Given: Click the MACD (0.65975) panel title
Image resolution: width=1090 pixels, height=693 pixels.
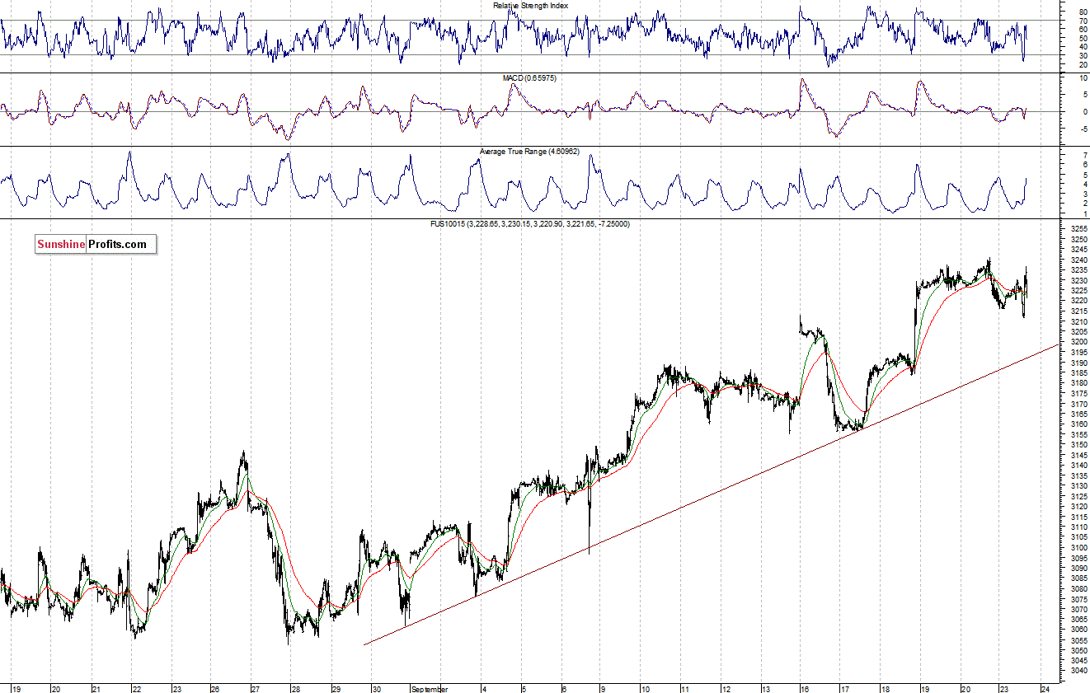Looking at the screenshot, I should [530, 77].
